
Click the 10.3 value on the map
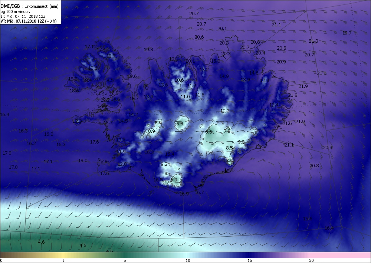click(x=225, y=111)
